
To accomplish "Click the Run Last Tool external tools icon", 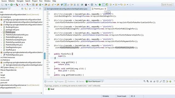I will click(x=17, y=5).
